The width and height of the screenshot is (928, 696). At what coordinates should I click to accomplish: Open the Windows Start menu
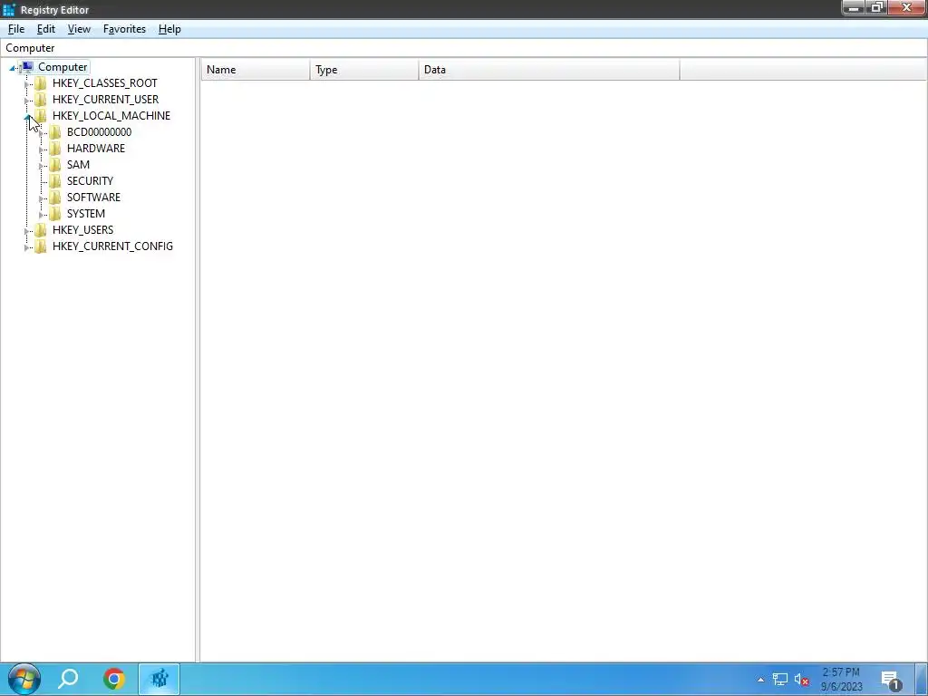(x=24, y=679)
